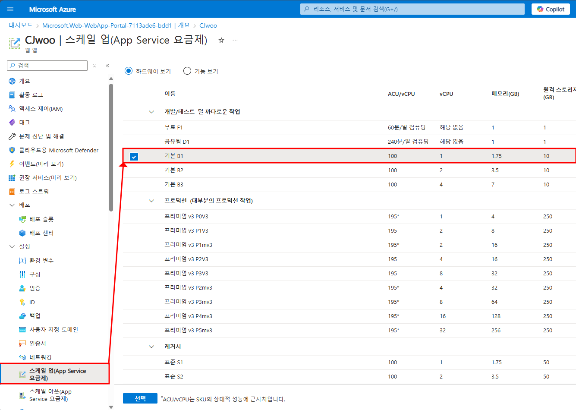Click the 이름 column header
The image size is (576, 410).
pos(170,94)
